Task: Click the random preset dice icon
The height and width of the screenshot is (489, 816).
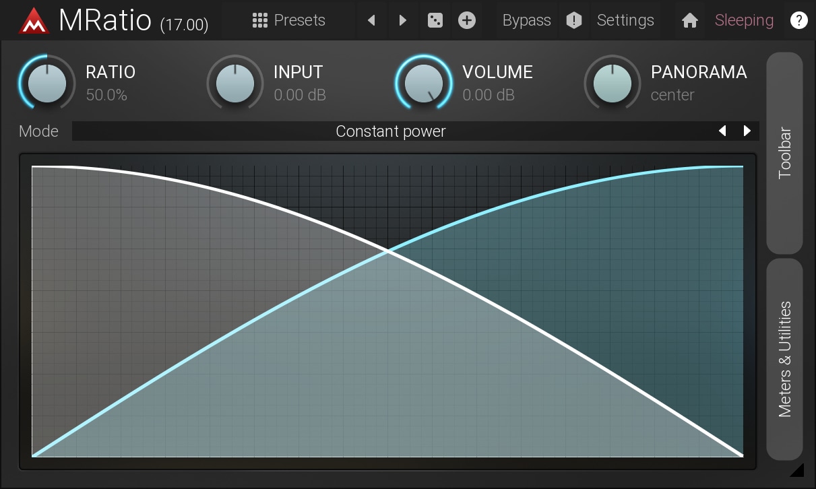Action: point(435,20)
